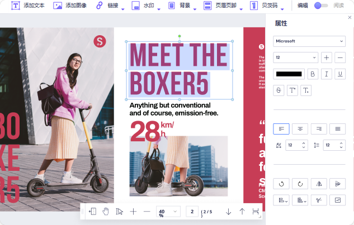Image resolution: width=354 pixels, height=225 pixels.
Task: Toggle bold text formatting
Action: click(313, 74)
